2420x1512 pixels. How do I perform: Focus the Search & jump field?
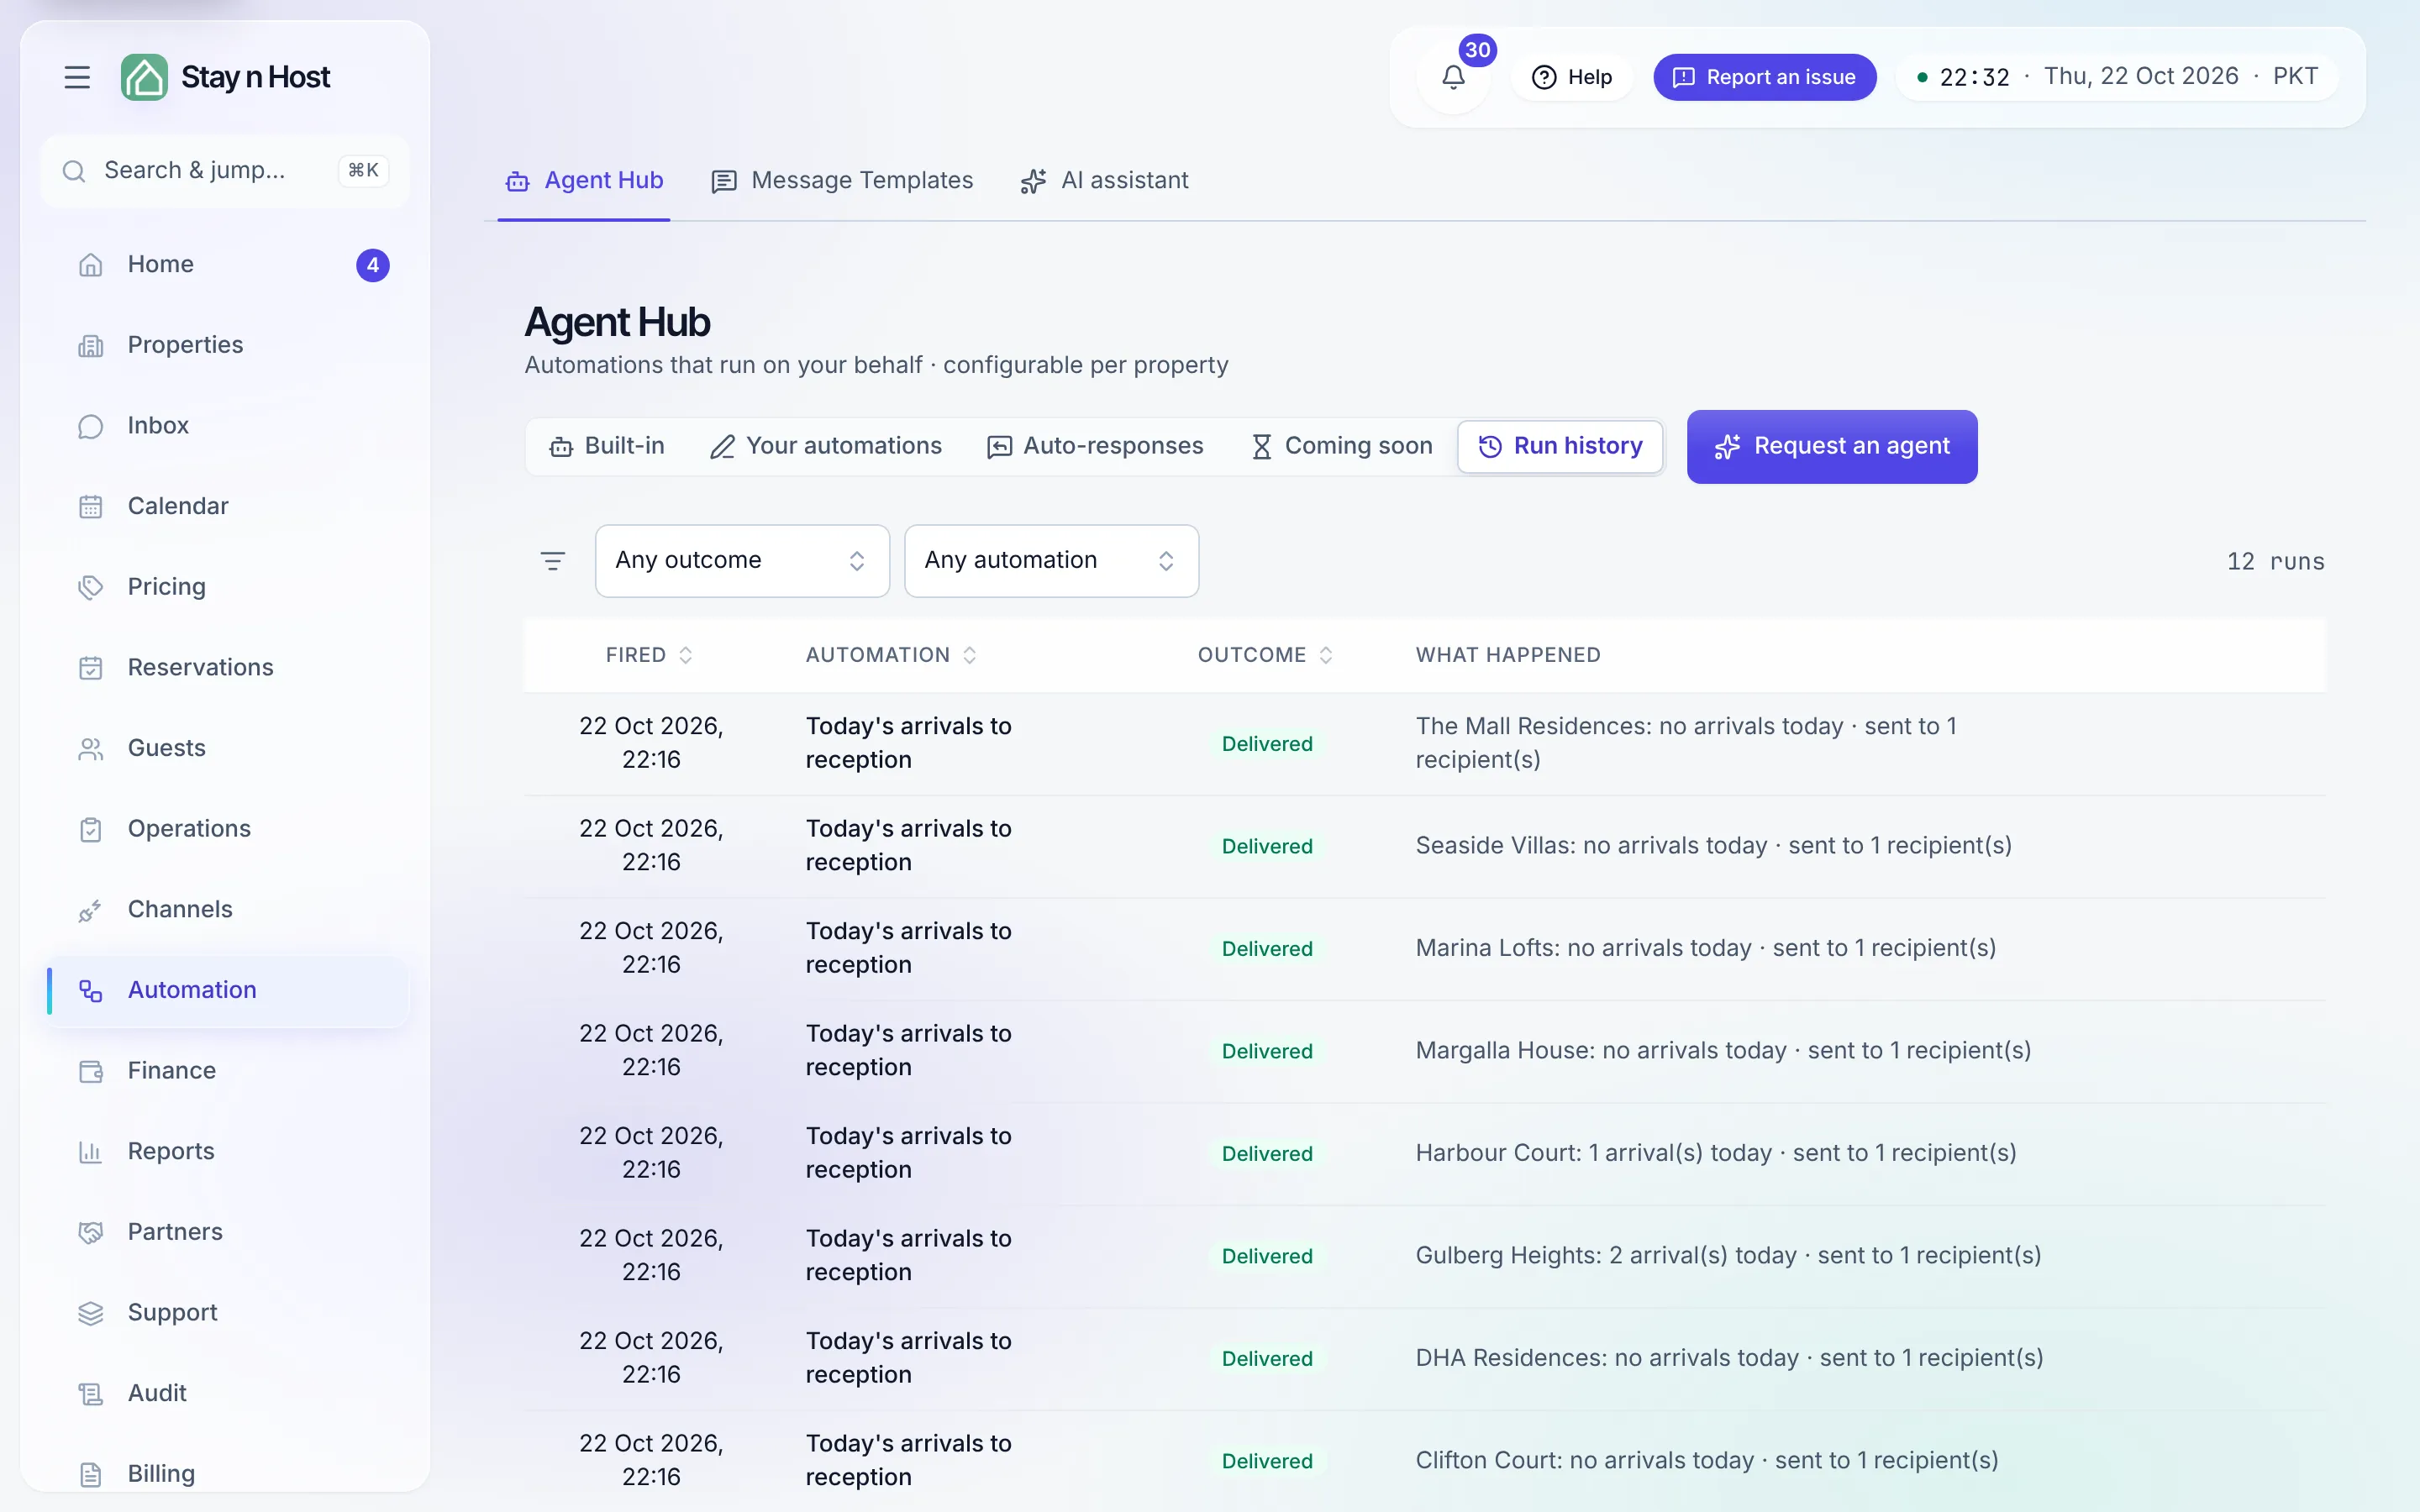click(x=226, y=171)
